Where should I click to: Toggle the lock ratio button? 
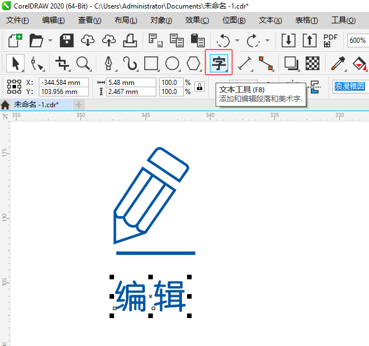point(200,87)
